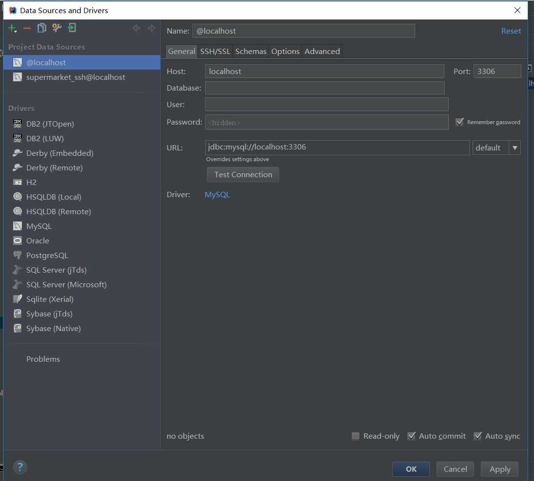Toggle the Auto commit checkbox
Screen dimensions: 534x481
point(411,436)
